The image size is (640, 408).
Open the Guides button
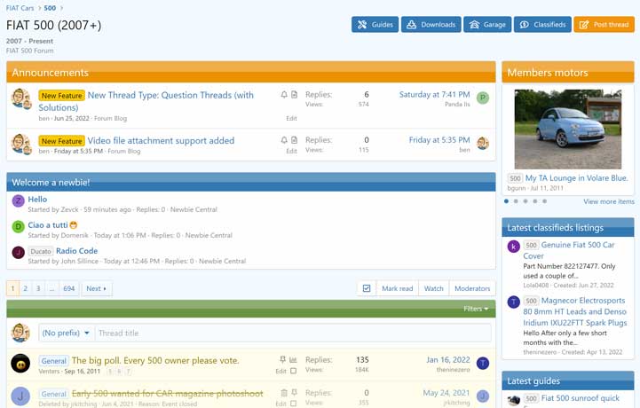(x=375, y=25)
